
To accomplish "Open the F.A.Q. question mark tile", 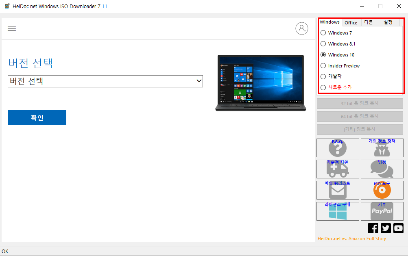I will point(338,148).
